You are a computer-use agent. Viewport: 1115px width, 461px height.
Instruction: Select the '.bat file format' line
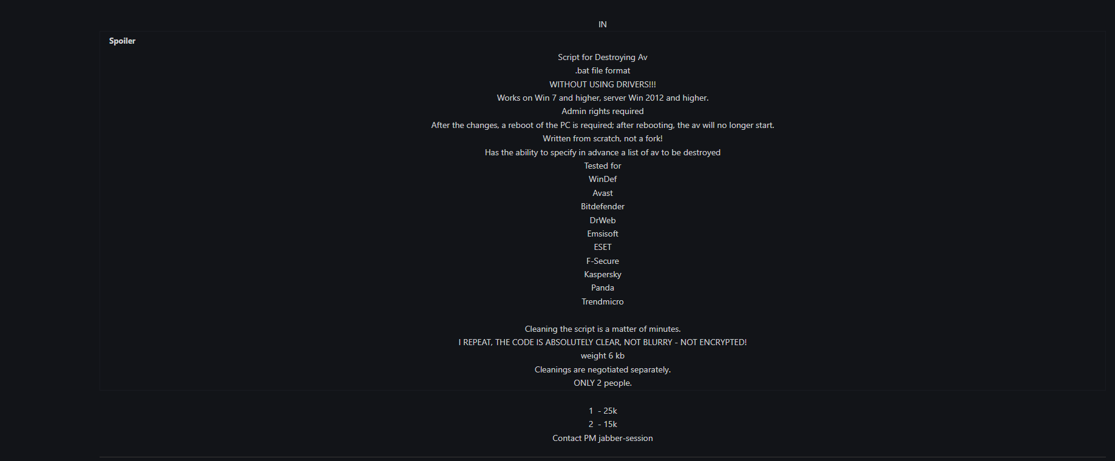click(603, 70)
